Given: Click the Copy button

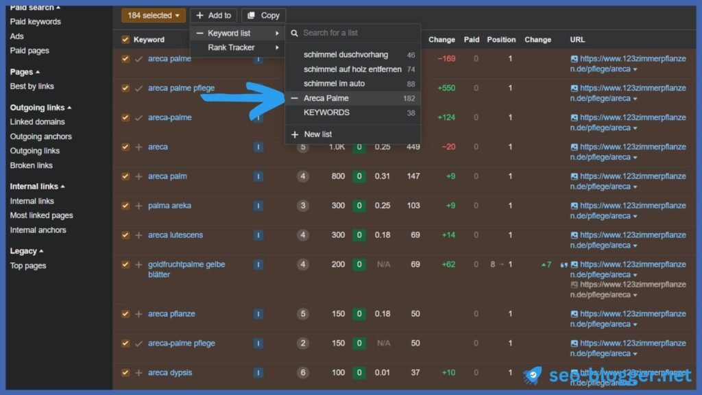Looking at the screenshot, I should pyautogui.click(x=264, y=15).
